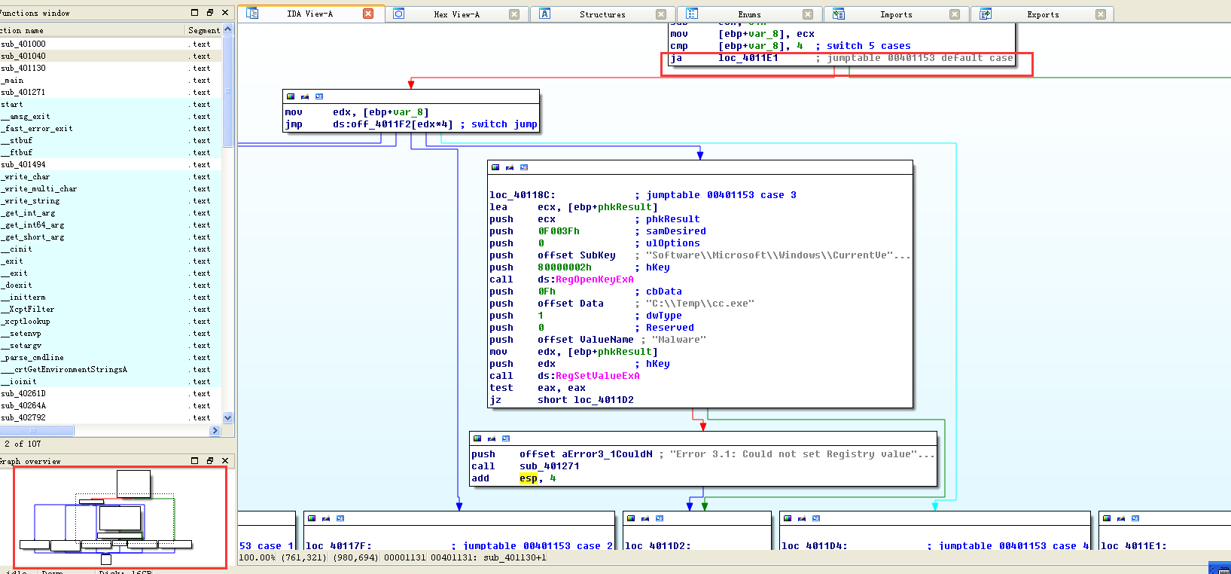Click highlighted esp register operand
The width and height of the screenshot is (1231, 574).
pyautogui.click(x=529, y=478)
